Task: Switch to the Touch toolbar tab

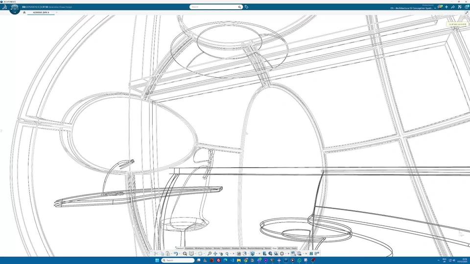Action: coord(294,248)
